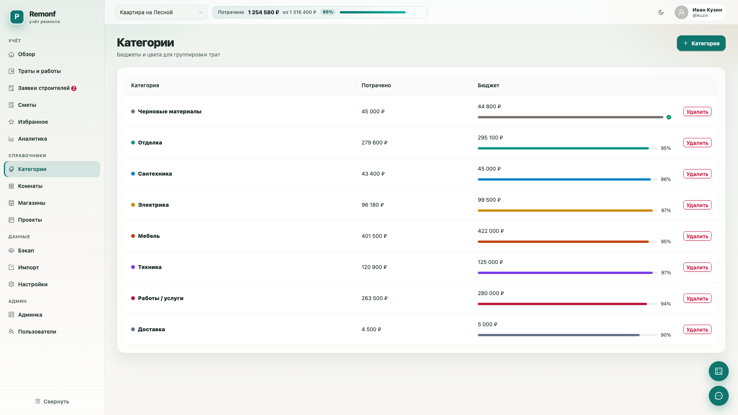Open the chat floating button
The image size is (738, 415).
coord(719,396)
